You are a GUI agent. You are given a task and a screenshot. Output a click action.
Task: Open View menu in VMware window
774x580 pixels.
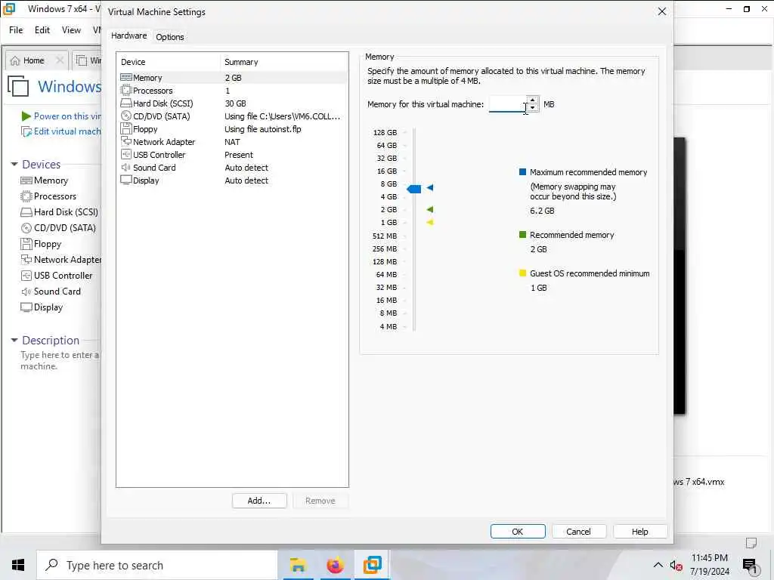(71, 30)
